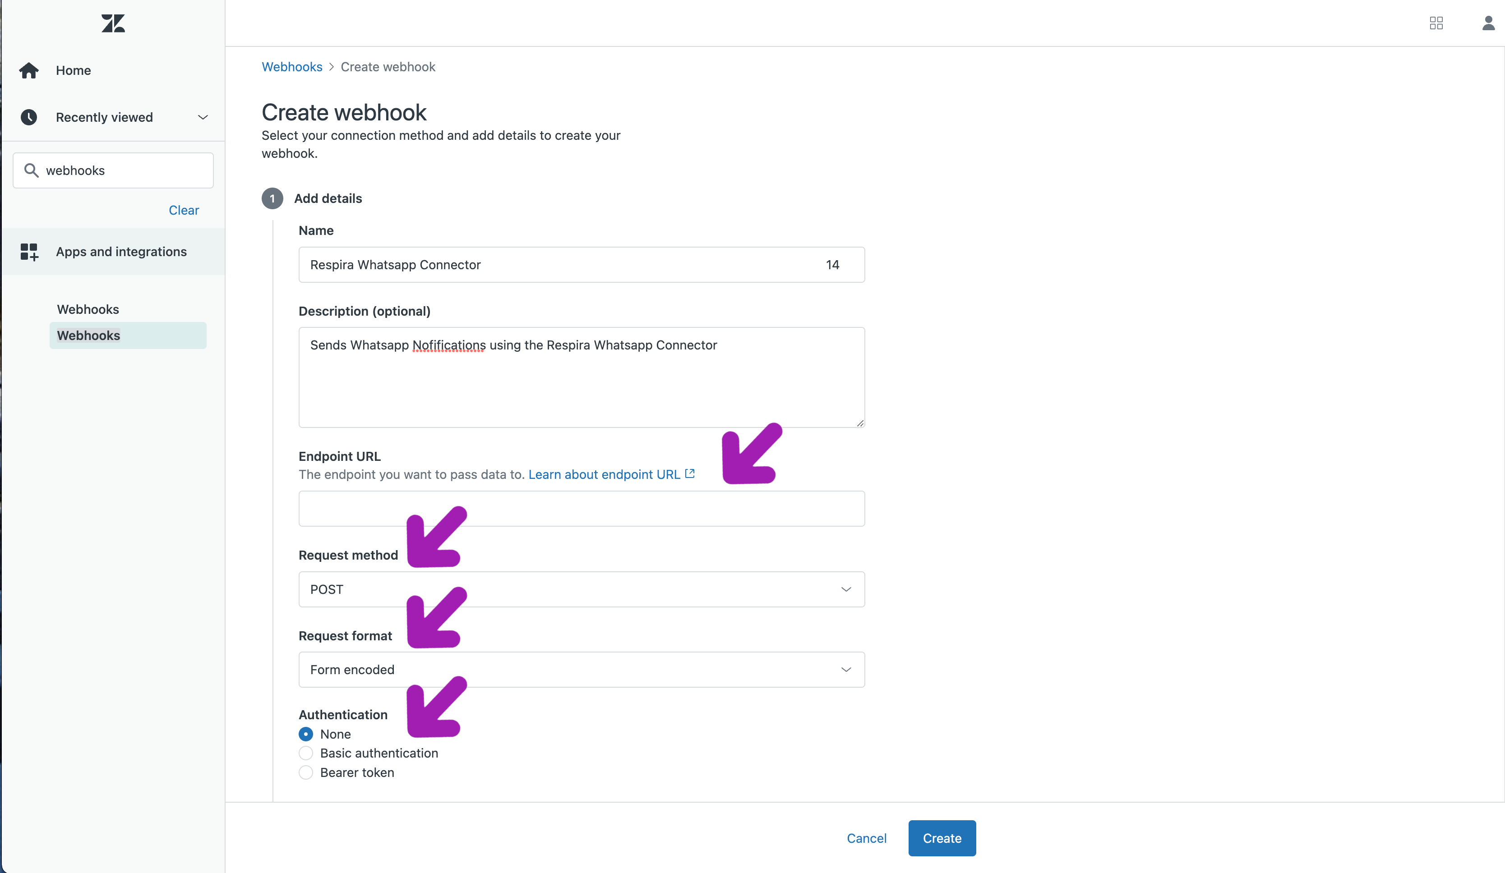Select the None authentication option

coord(306,734)
